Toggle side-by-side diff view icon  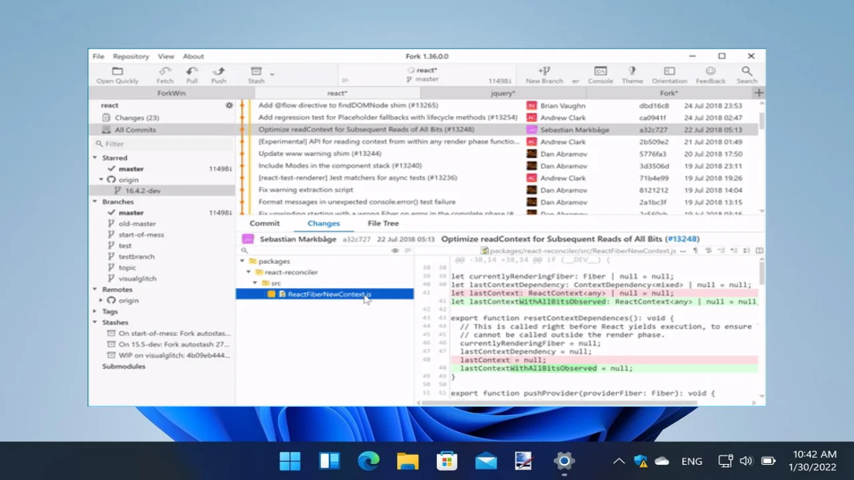(759, 251)
